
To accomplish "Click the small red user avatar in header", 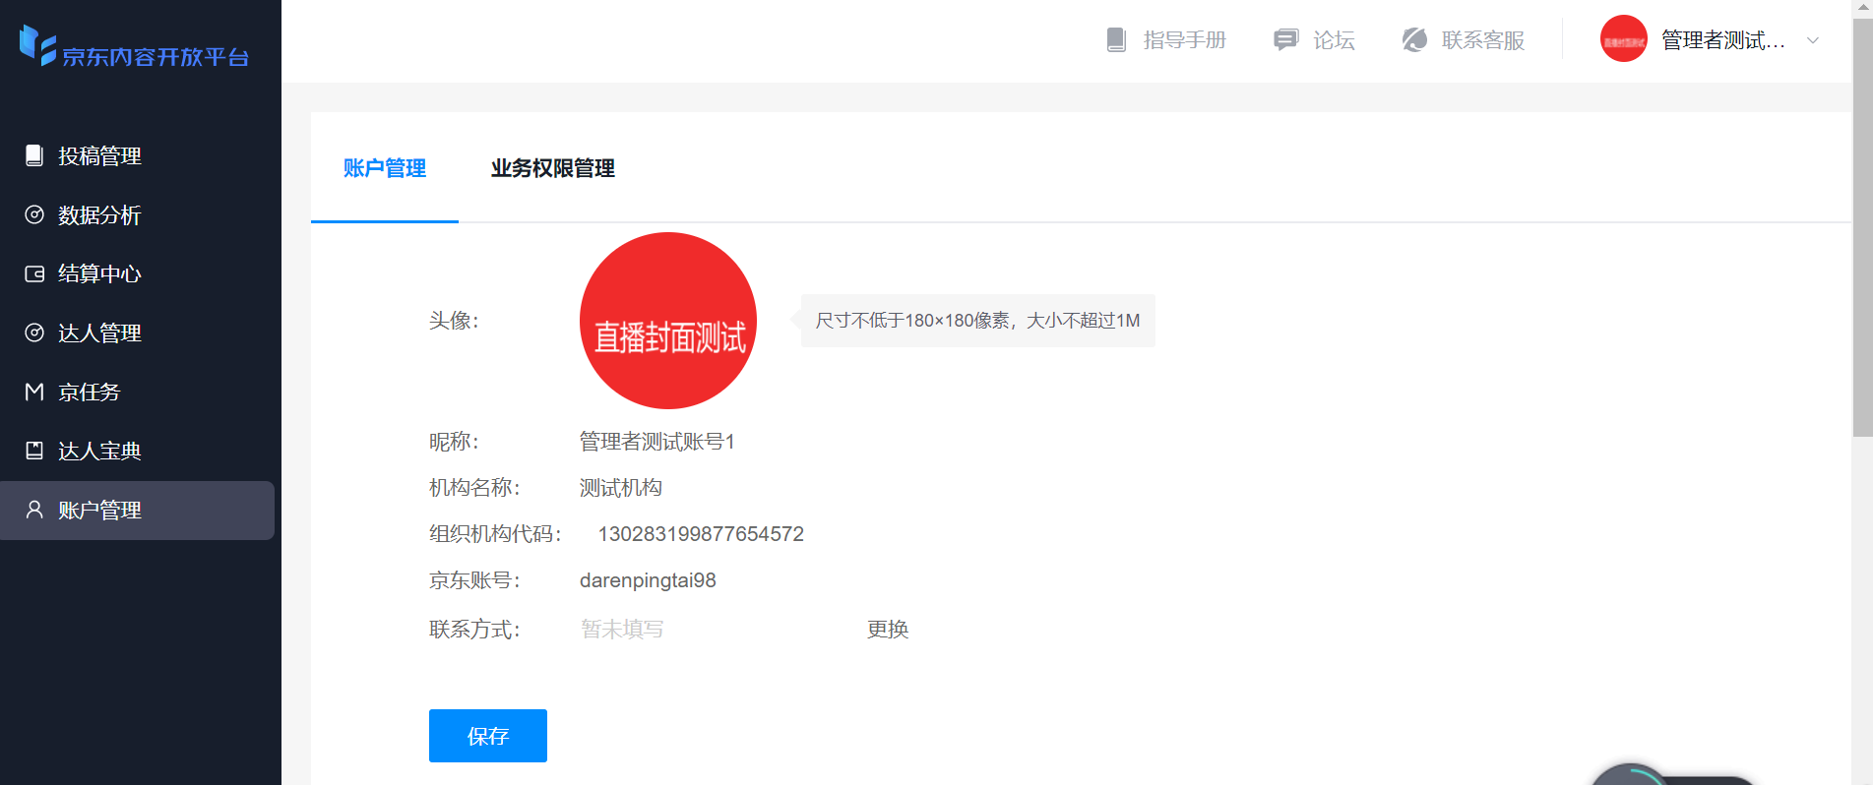I will (x=1624, y=39).
